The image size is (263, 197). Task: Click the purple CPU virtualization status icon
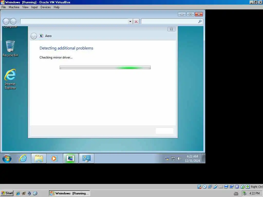coord(237,187)
